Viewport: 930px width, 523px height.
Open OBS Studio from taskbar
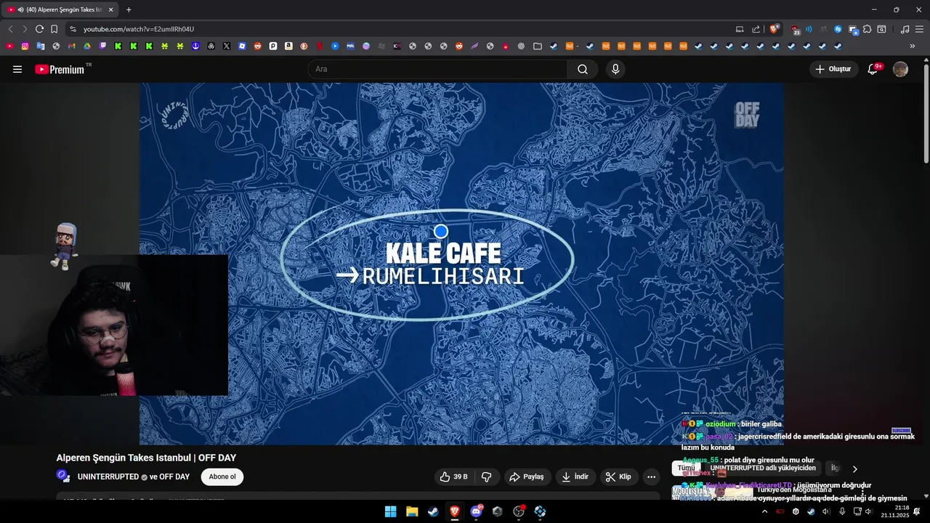click(x=519, y=511)
